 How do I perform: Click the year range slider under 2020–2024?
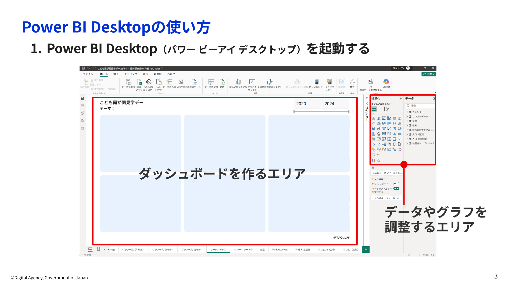click(x=321, y=112)
